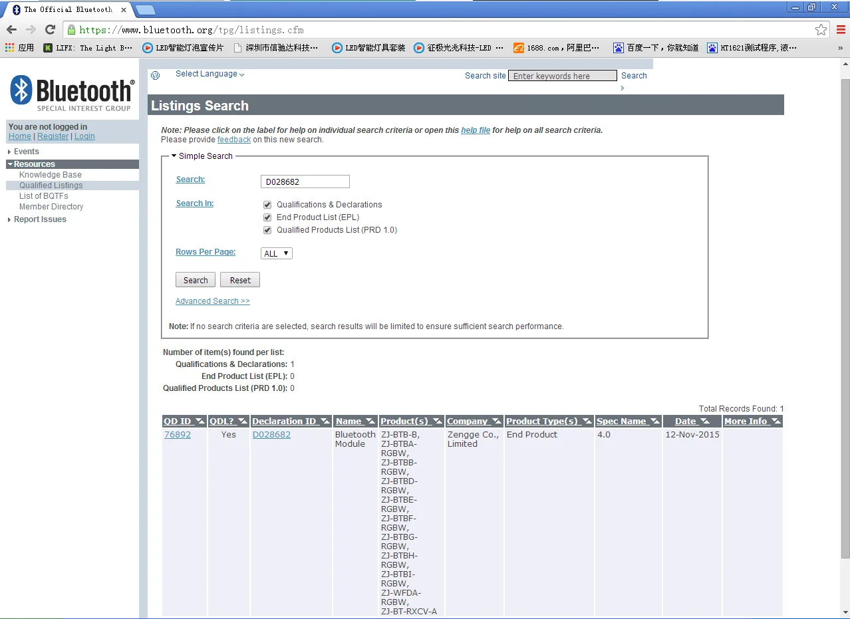The width and height of the screenshot is (850, 619).
Task: Click the Search field containing D028682
Action: tap(305, 182)
